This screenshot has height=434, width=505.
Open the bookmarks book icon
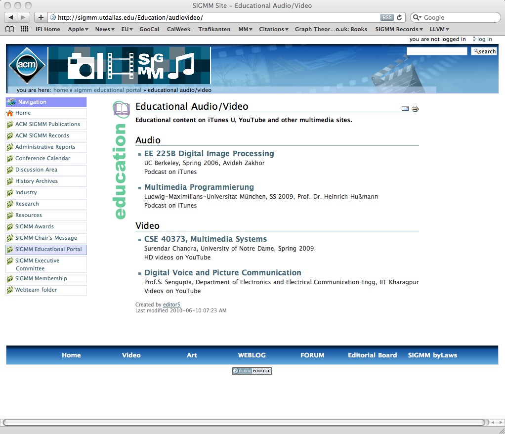point(9,29)
